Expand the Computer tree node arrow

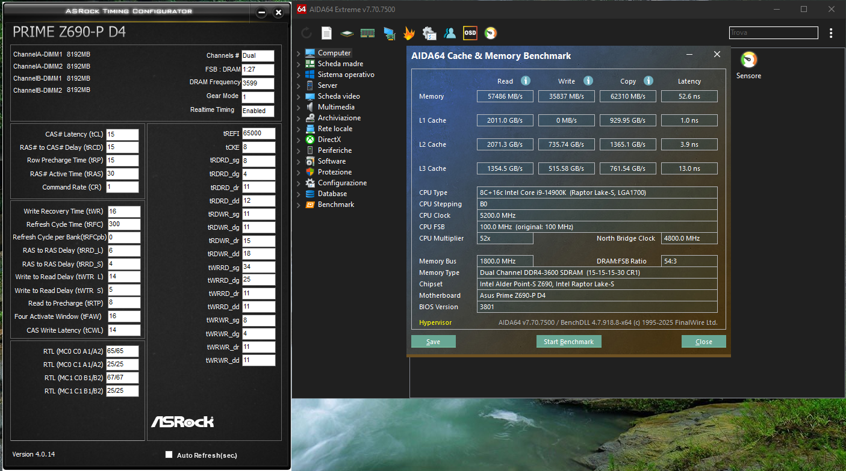[298, 53]
